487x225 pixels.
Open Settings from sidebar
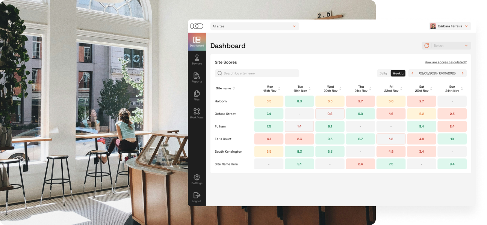coord(197,179)
